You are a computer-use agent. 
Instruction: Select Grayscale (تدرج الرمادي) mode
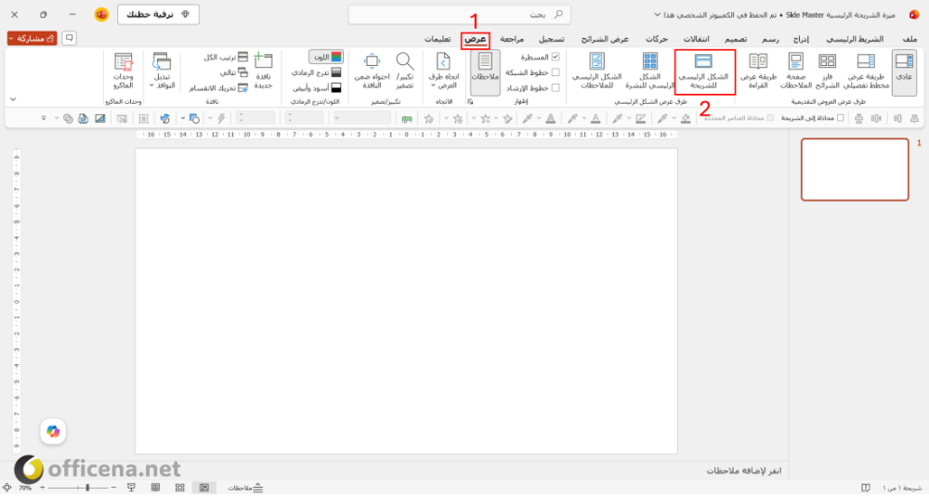pyautogui.click(x=317, y=72)
